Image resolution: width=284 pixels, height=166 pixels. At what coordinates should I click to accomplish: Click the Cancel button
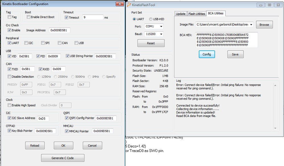click(x=92, y=145)
